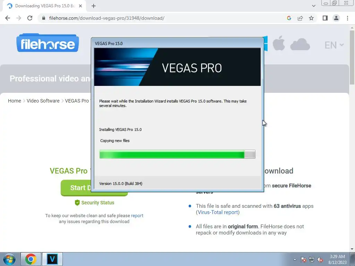Click the page vertical scrollbar thumb
Viewport: 355px width, 266px height.
[352, 57]
